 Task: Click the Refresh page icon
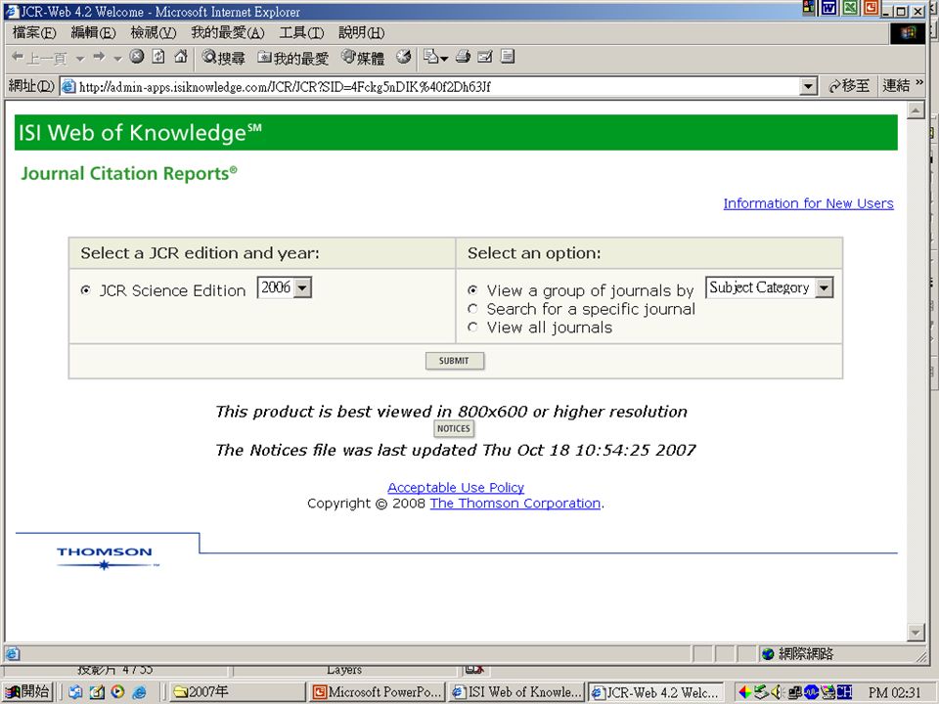click(x=158, y=57)
